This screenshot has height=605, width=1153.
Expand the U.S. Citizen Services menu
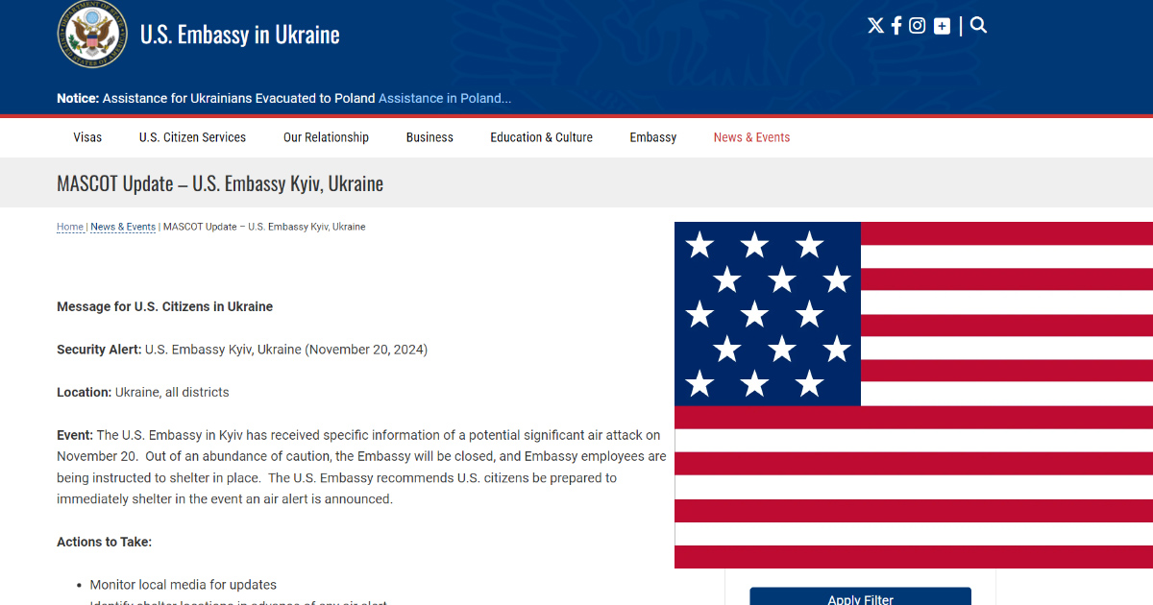click(x=192, y=137)
